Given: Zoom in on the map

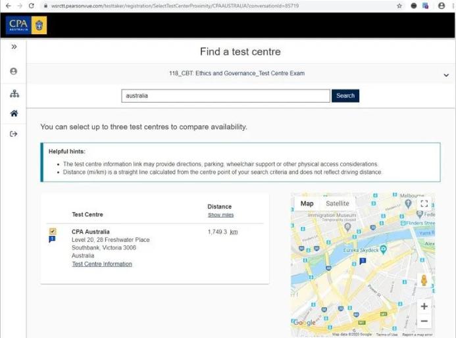Looking at the screenshot, I should pos(424,306).
